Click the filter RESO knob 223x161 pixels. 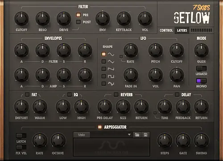point(43,19)
